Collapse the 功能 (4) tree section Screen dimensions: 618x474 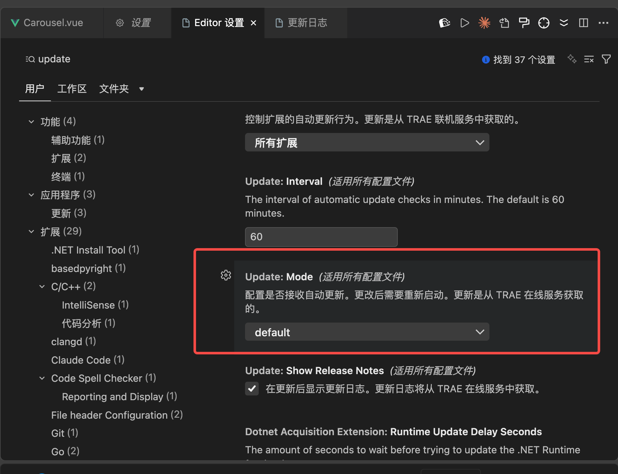[31, 122]
